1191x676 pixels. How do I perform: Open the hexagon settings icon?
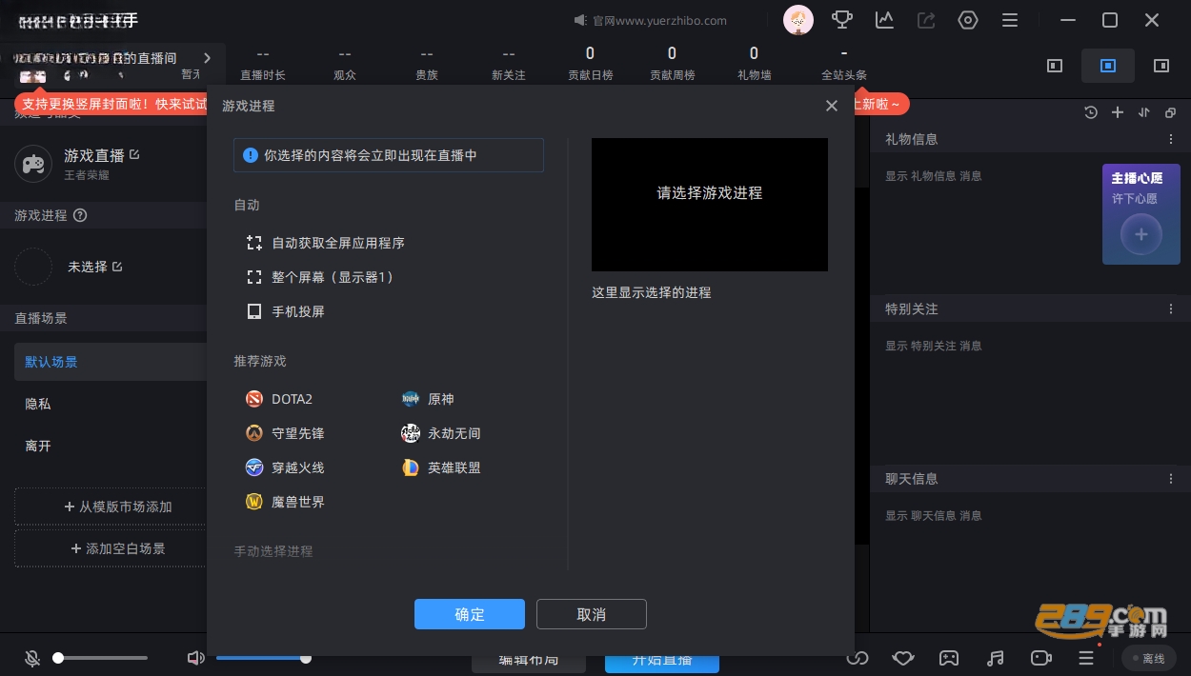968,20
